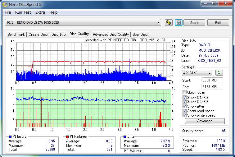235x157 pixels.
Task: Click the Advanced settings button
Action: [205, 121]
